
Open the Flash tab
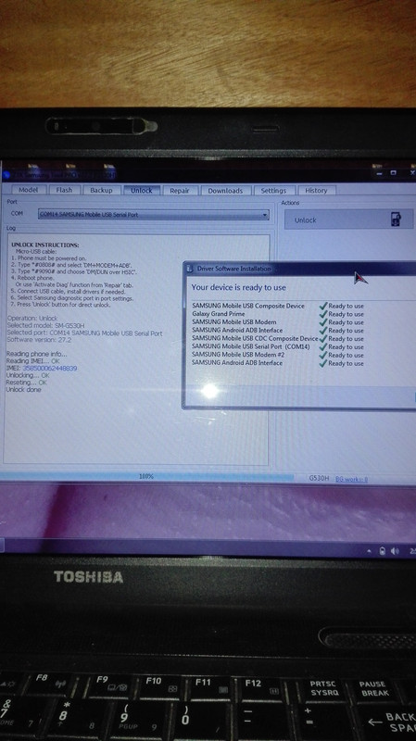click(64, 190)
